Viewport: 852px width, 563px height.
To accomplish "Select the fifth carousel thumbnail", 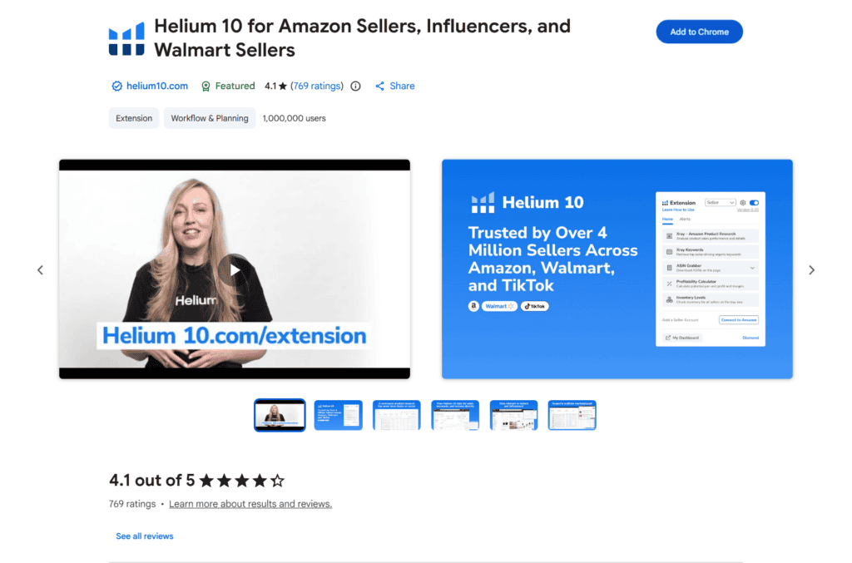I will point(513,415).
